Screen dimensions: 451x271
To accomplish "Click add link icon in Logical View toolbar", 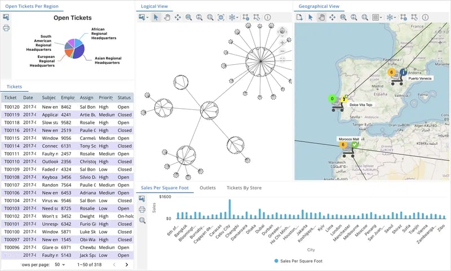I will point(246,17).
